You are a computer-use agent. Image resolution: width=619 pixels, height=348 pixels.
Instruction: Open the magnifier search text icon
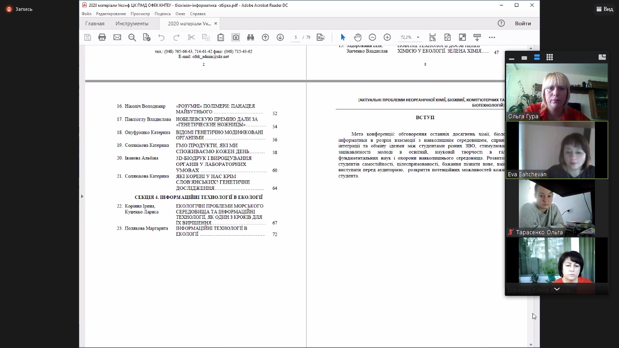(x=132, y=37)
